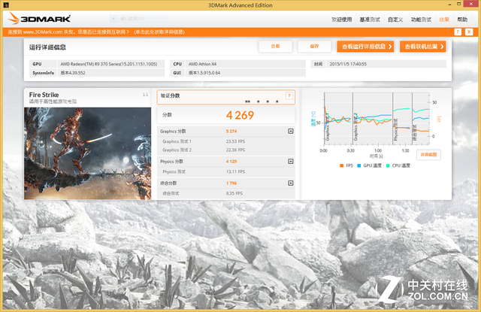The image size is (481, 312).
Task: Expand the Physics 分数 details
Action: 290,161
